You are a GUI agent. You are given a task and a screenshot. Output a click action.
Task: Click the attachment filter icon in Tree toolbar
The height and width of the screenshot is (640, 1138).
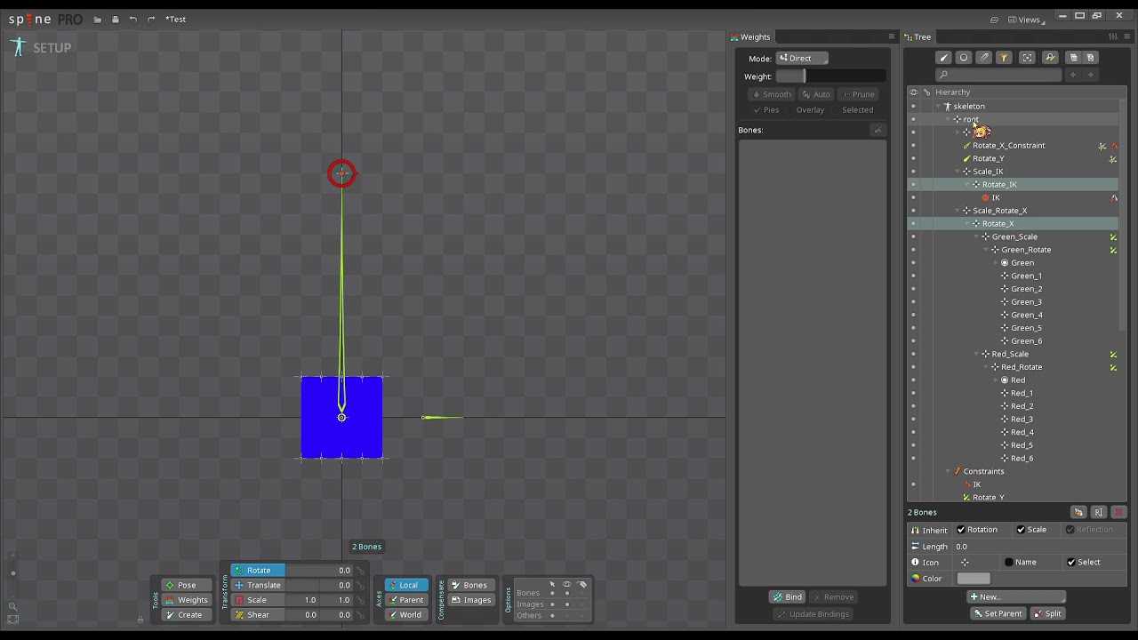984,58
